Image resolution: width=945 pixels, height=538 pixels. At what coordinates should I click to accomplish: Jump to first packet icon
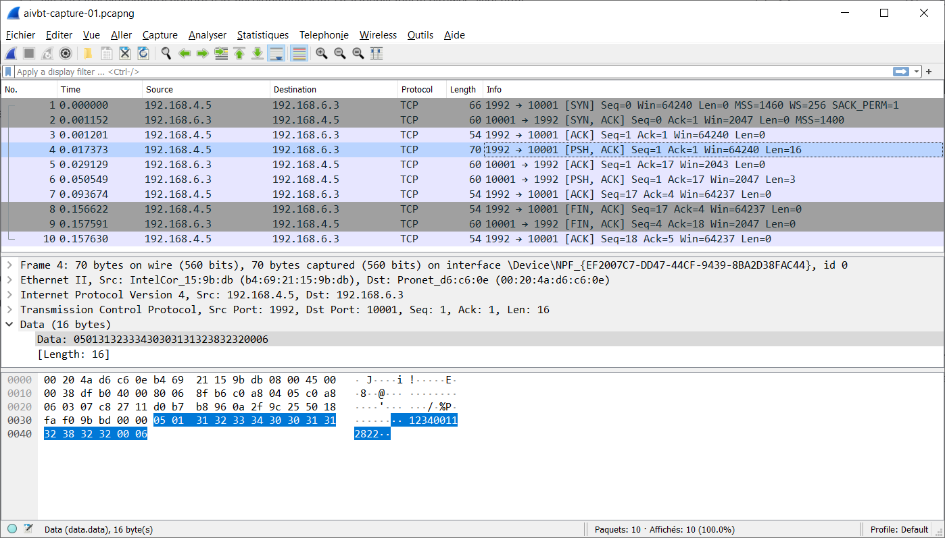pyautogui.click(x=239, y=53)
